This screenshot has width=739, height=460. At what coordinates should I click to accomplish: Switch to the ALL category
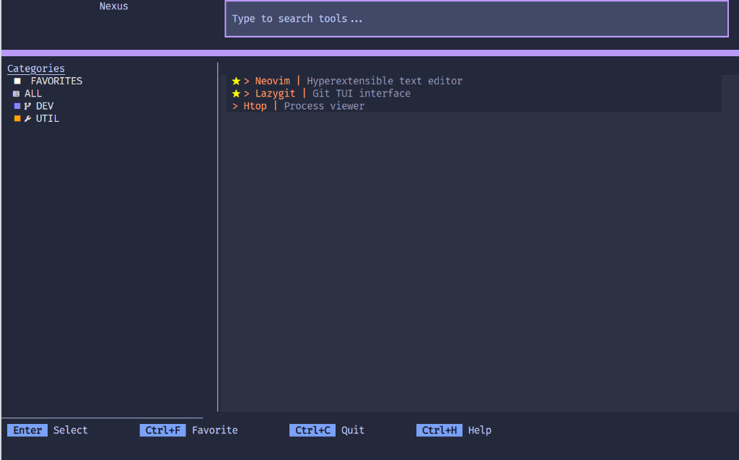pos(32,93)
